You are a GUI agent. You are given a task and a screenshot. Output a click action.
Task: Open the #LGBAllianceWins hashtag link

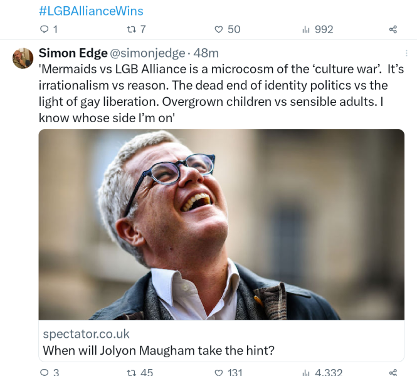91,11
